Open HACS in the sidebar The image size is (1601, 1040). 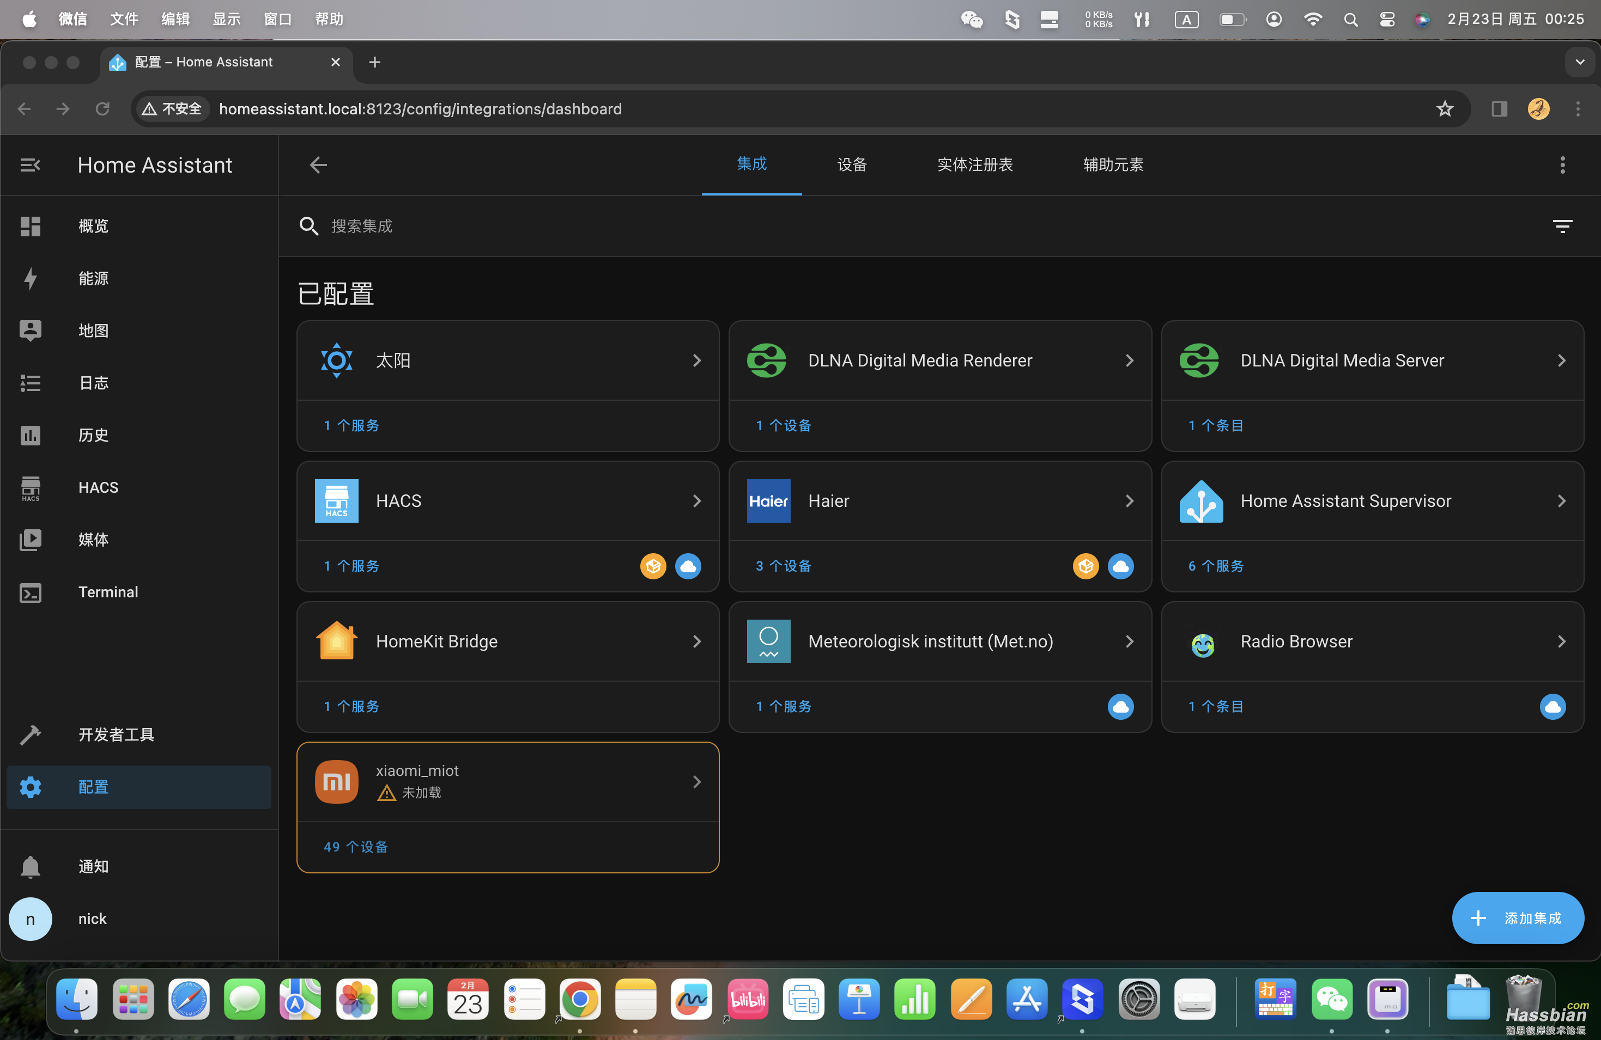[138, 487]
